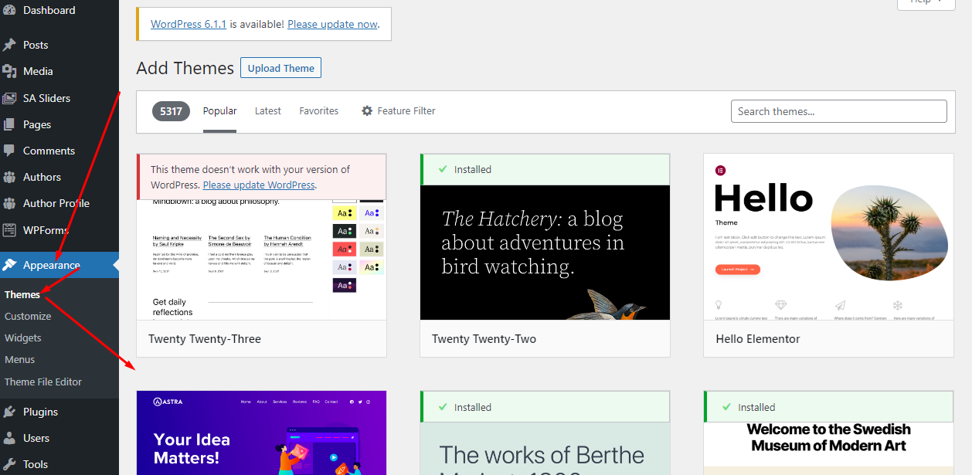Click the Twenty Twenty-Three theme name
This screenshot has height=475, width=972.
click(x=205, y=338)
